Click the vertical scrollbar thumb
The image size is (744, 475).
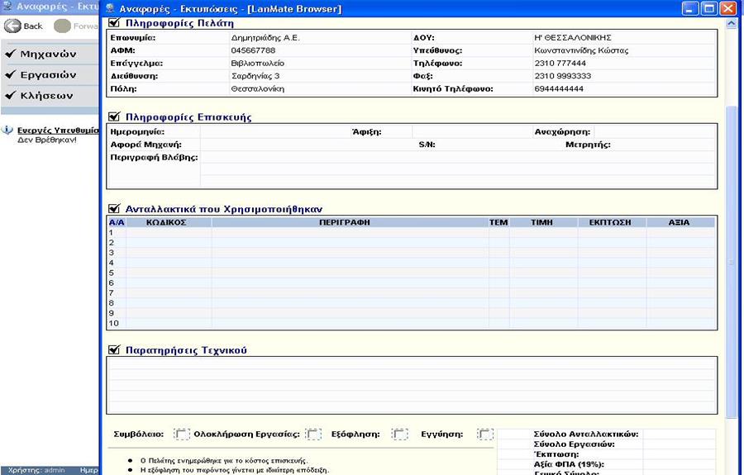pos(732,261)
